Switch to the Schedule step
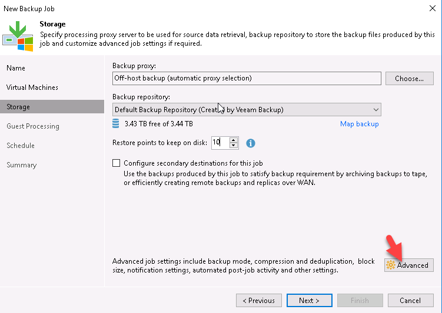This screenshot has height=313, width=442. pyautogui.click(x=21, y=146)
